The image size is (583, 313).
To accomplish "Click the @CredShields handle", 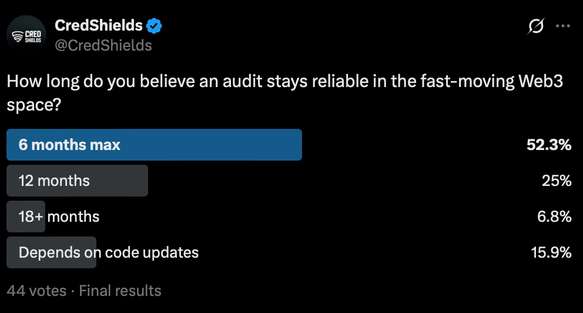I will coord(103,45).
